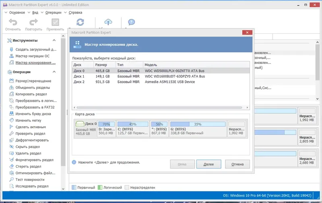
Task: Select Нерасп... 1,992 MB block in wizard
Action: pos(237,129)
